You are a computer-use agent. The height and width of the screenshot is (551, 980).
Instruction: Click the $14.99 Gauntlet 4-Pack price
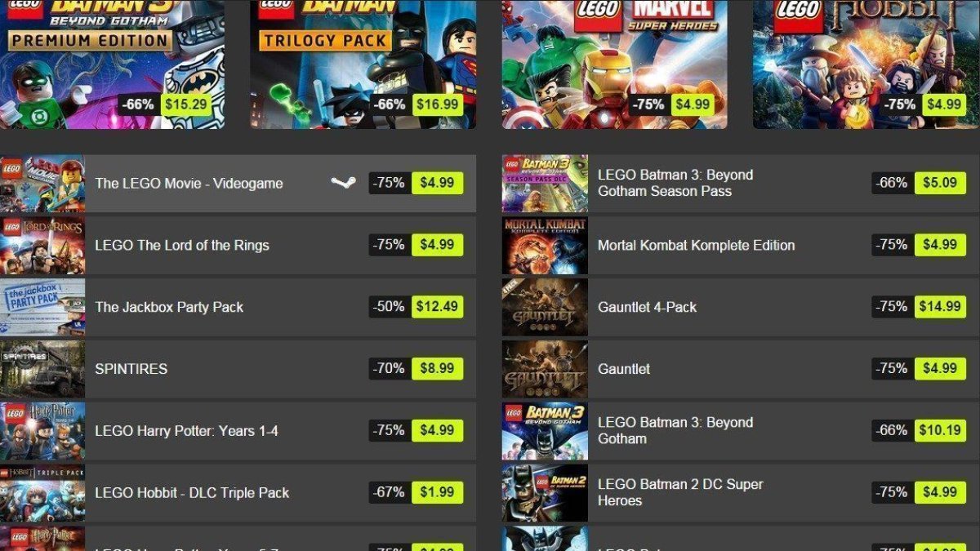point(940,307)
